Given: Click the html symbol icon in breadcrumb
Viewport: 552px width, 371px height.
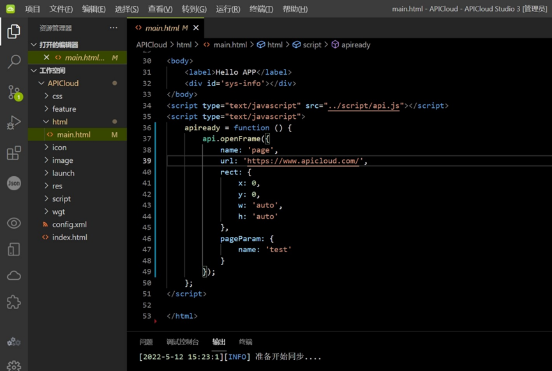Looking at the screenshot, I should [x=261, y=45].
